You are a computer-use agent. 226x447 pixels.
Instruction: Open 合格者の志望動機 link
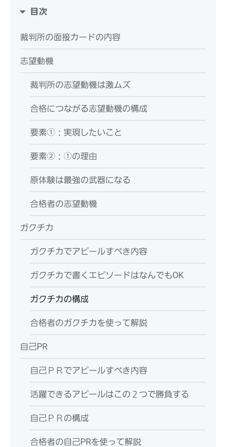[64, 204]
